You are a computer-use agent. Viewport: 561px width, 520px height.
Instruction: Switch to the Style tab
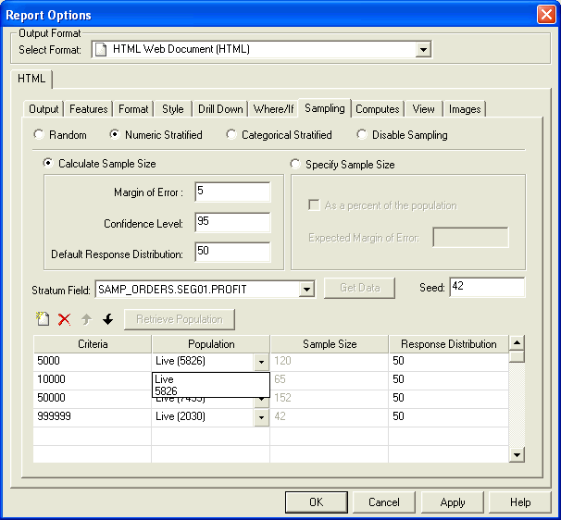click(173, 109)
